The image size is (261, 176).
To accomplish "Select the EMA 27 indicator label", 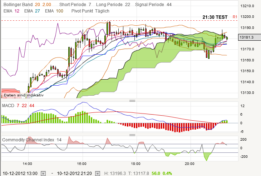I will coord(32,11).
